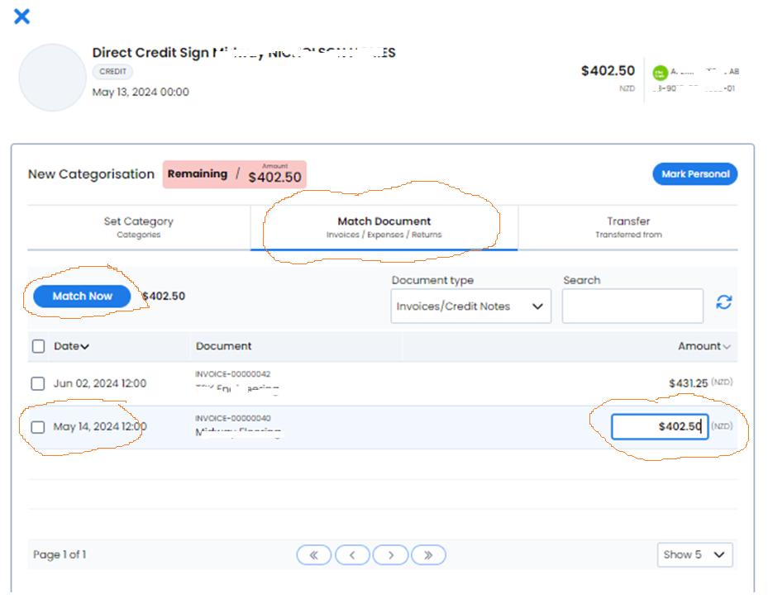This screenshot has width=768, height=608.
Task: Go to the next page arrow
Action: pos(390,554)
